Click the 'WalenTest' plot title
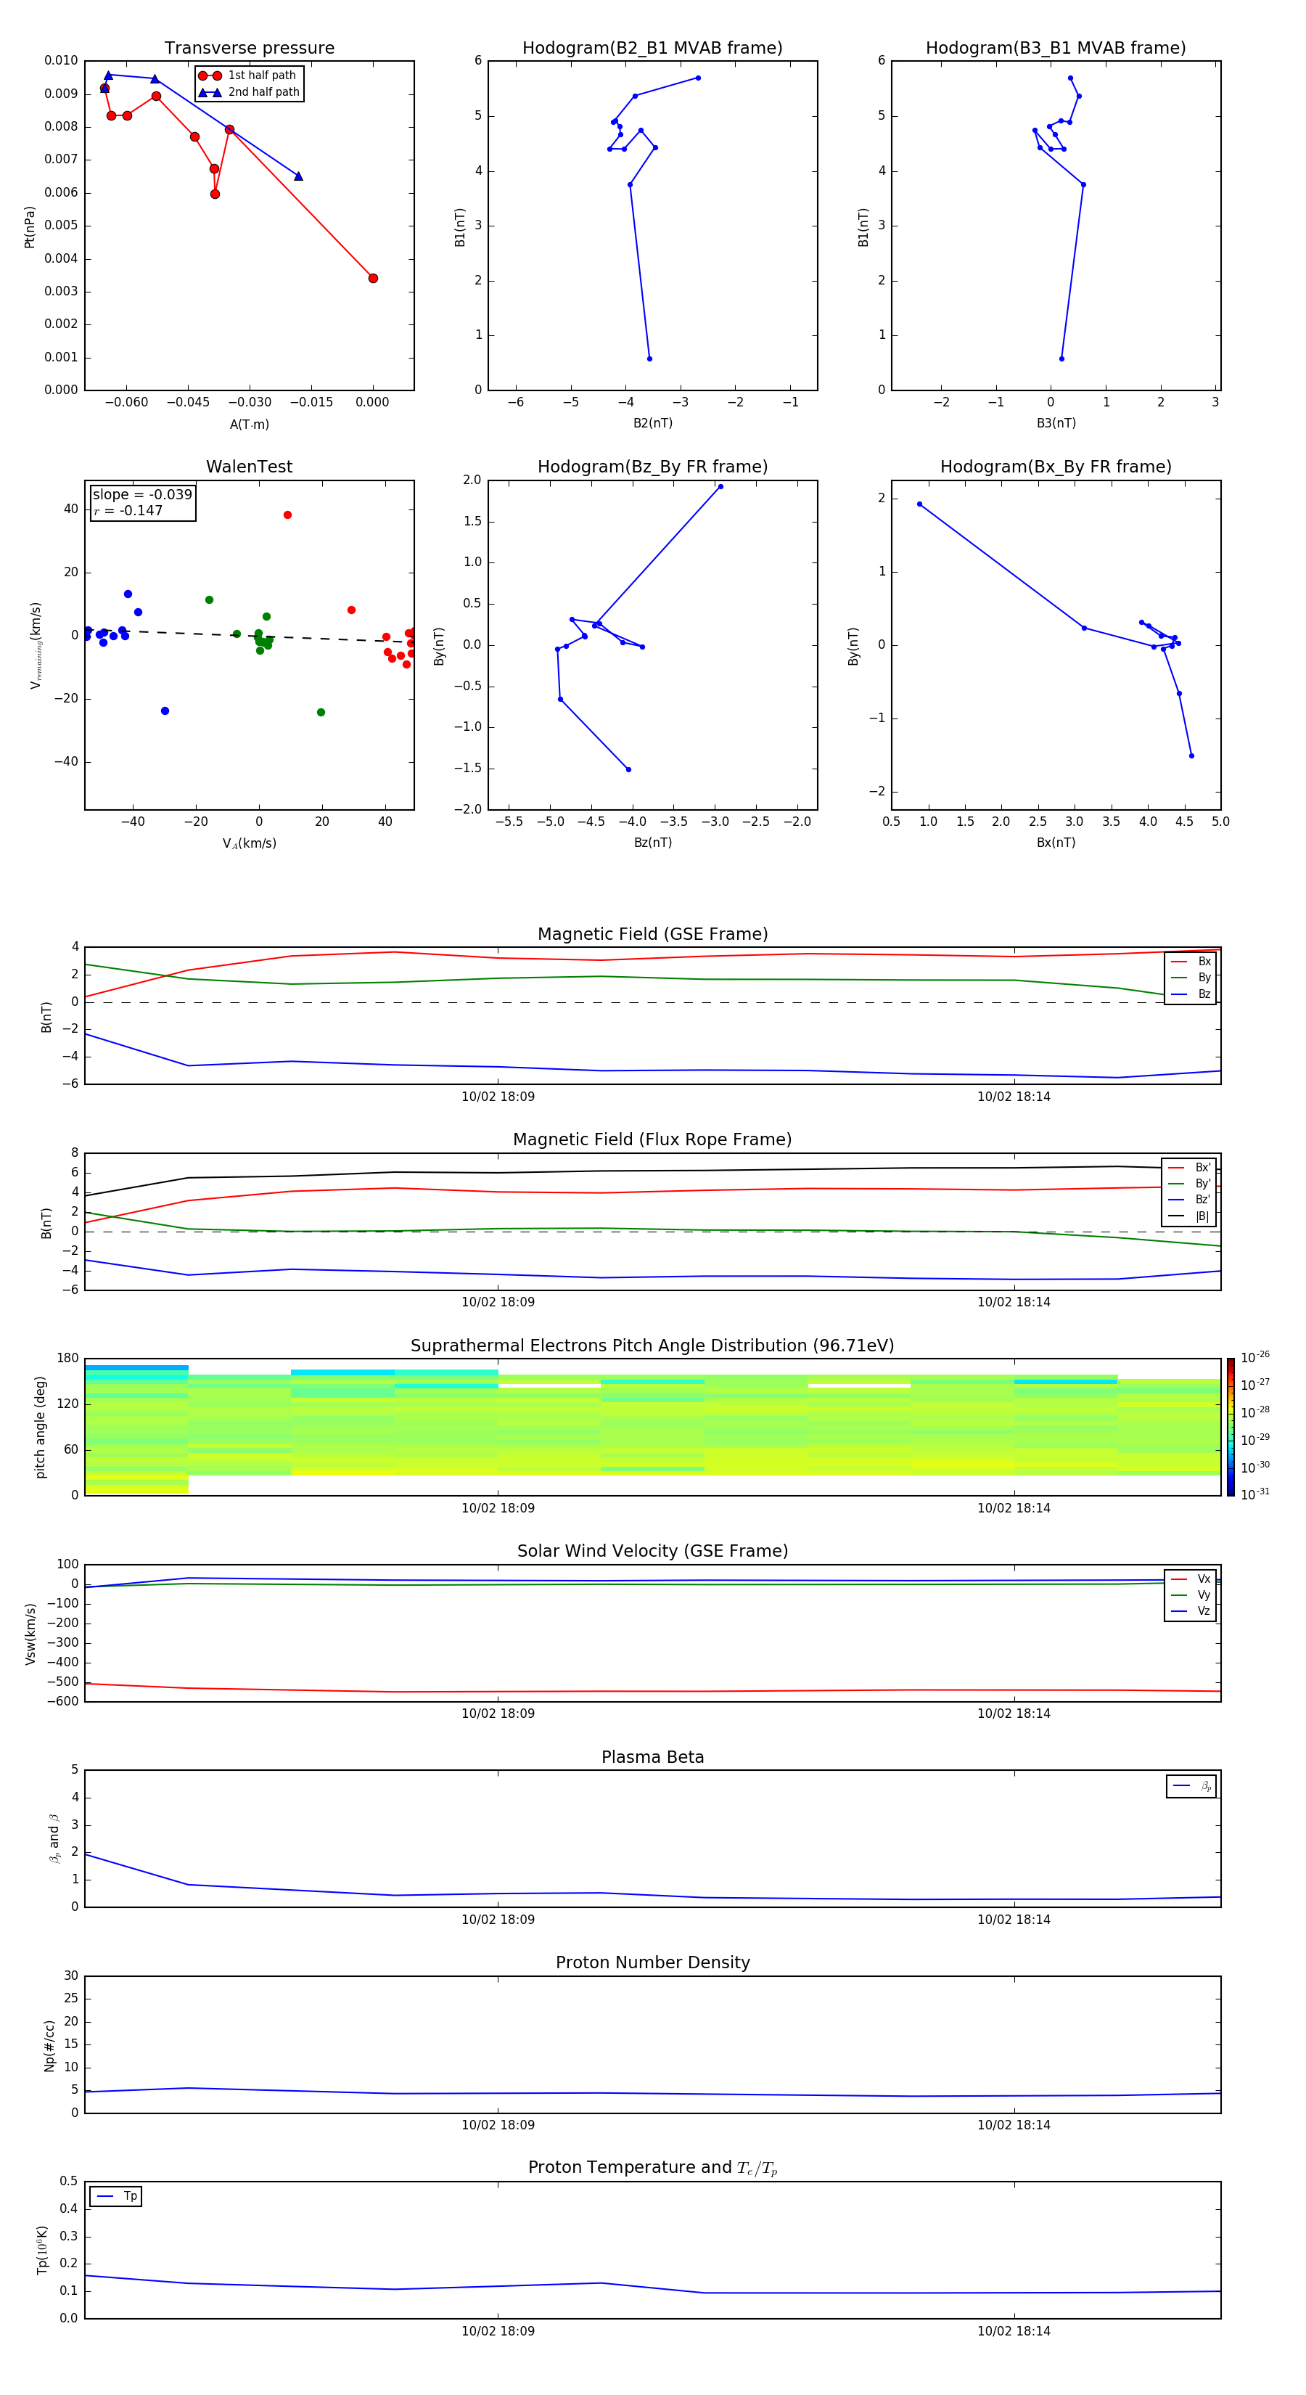The width and height of the screenshot is (1306, 2395). 249,467
